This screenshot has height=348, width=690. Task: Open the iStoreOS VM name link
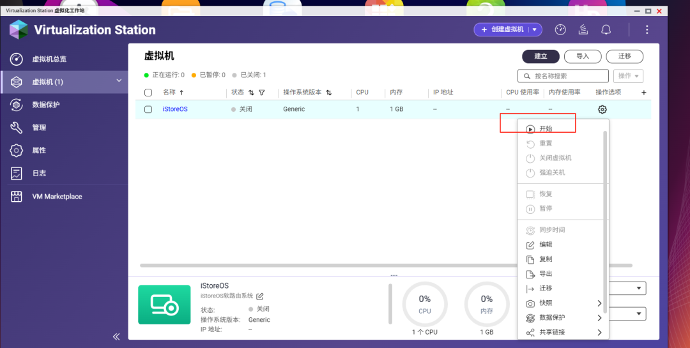[175, 109]
